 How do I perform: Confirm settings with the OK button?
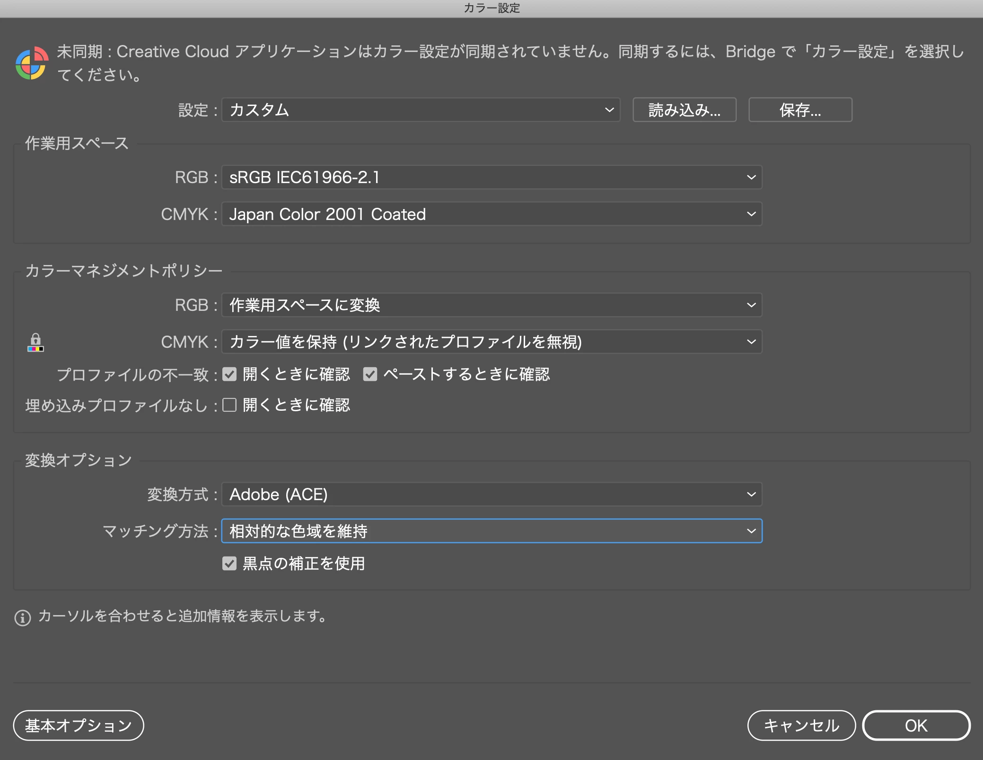916,725
